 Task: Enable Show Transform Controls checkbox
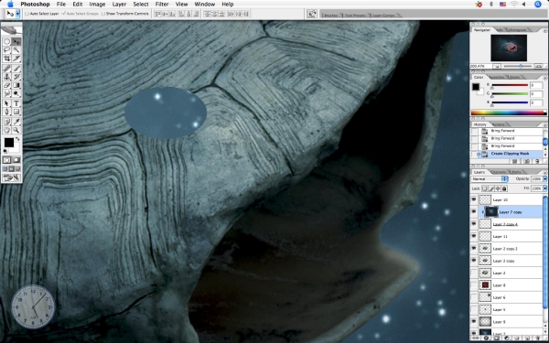pos(102,14)
